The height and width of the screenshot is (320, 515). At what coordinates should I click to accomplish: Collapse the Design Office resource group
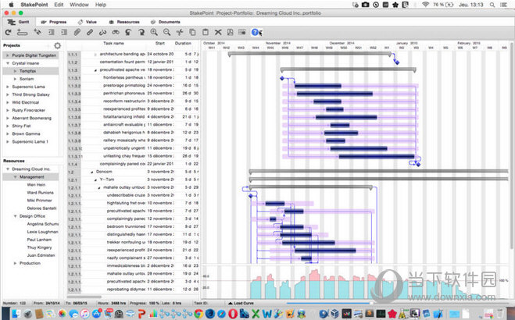(x=15, y=216)
